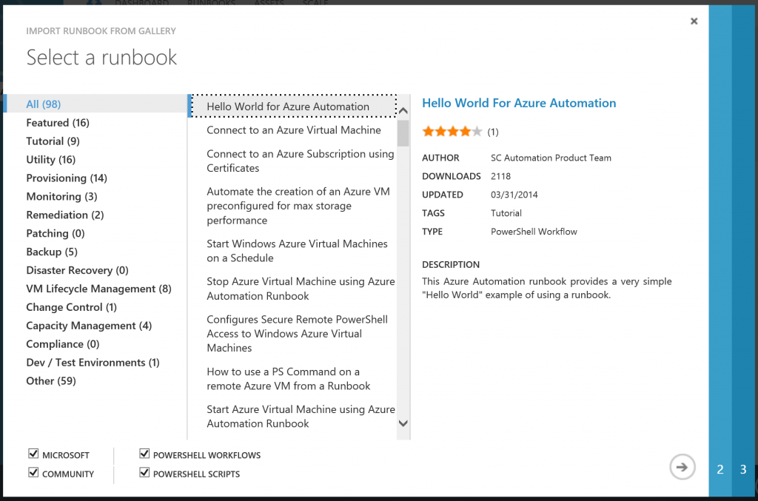
Task: Click the runbook list scrollbar thumb
Action: click(x=403, y=133)
